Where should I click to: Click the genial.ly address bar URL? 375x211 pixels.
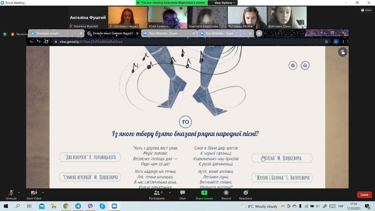(x=91, y=42)
